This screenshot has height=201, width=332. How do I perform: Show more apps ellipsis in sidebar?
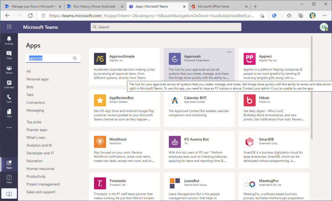tap(9, 128)
